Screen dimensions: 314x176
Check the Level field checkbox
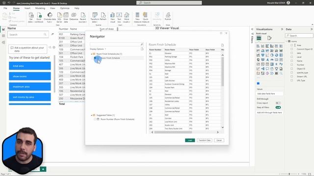(292, 57)
